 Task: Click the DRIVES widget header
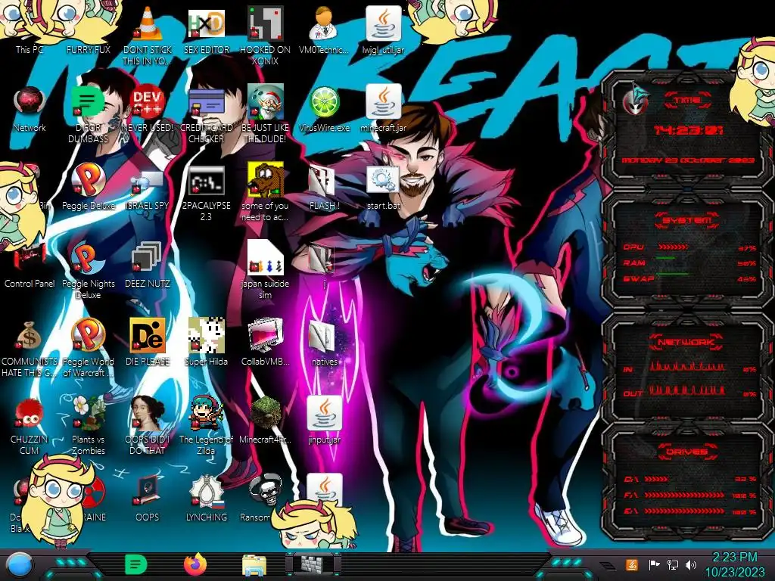pyautogui.click(x=686, y=452)
